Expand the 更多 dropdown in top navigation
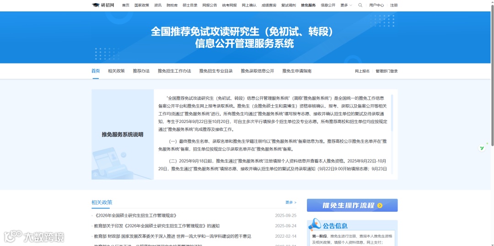The width and height of the screenshot is (494, 246). click(346, 5)
